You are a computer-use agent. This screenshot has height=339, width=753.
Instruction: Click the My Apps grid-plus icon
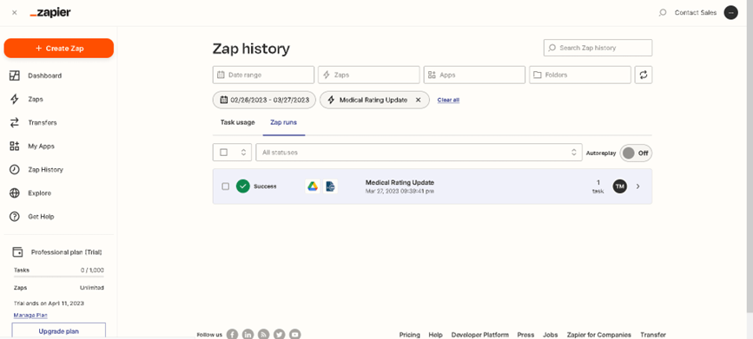15,146
